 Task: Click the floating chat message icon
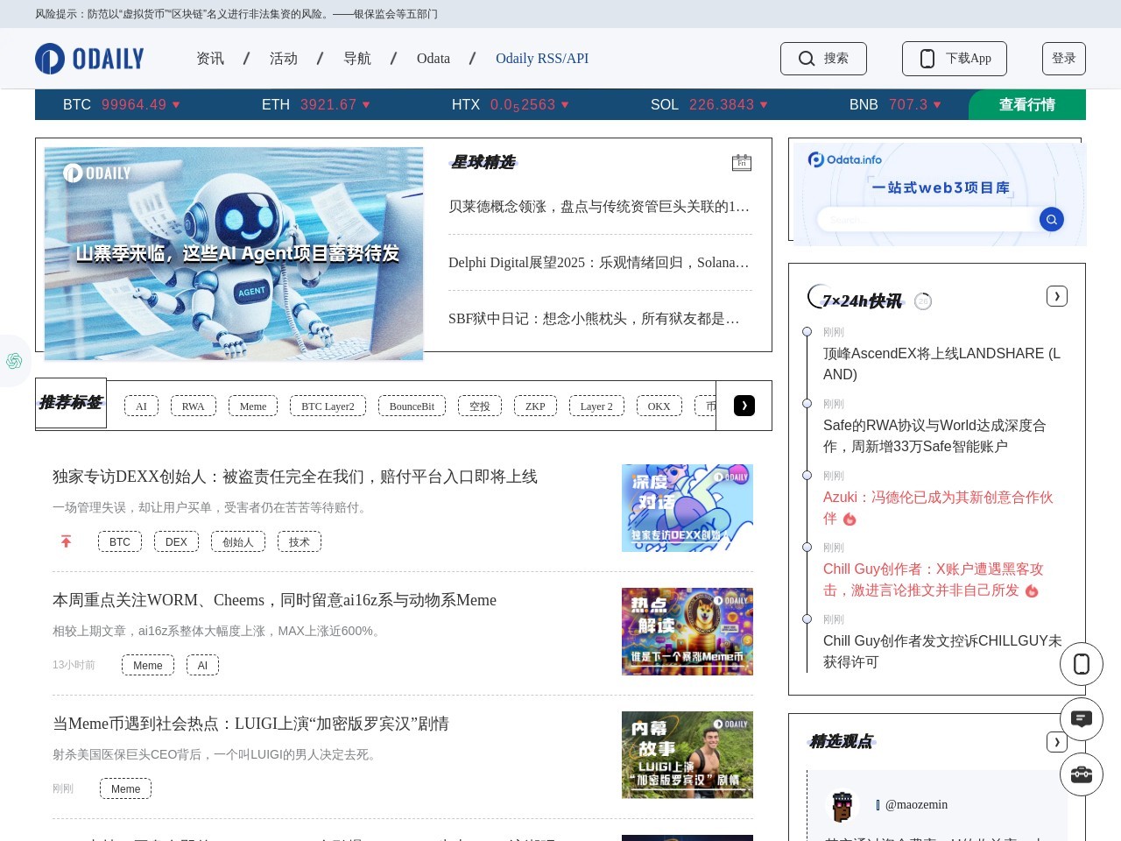[1082, 719]
